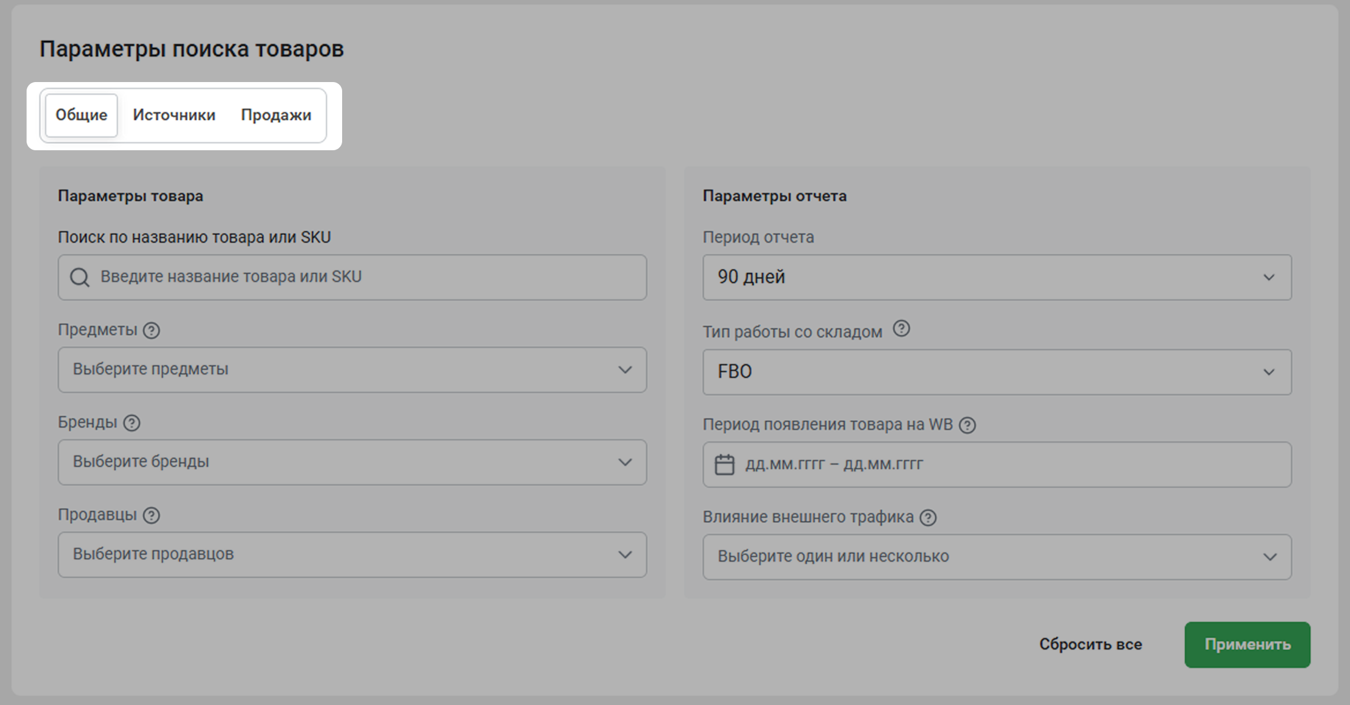Image resolution: width=1350 pixels, height=705 pixels.
Task: Select the Общие tab
Action: pyautogui.click(x=81, y=115)
